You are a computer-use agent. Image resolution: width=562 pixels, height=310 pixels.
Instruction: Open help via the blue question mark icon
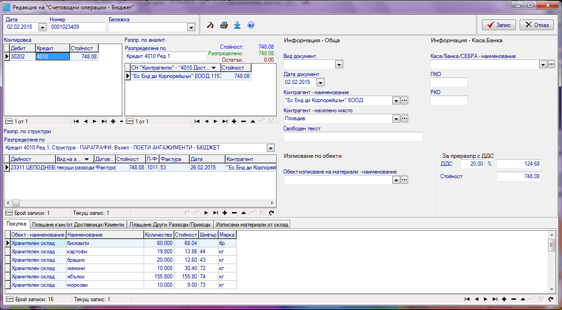click(251, 26)
